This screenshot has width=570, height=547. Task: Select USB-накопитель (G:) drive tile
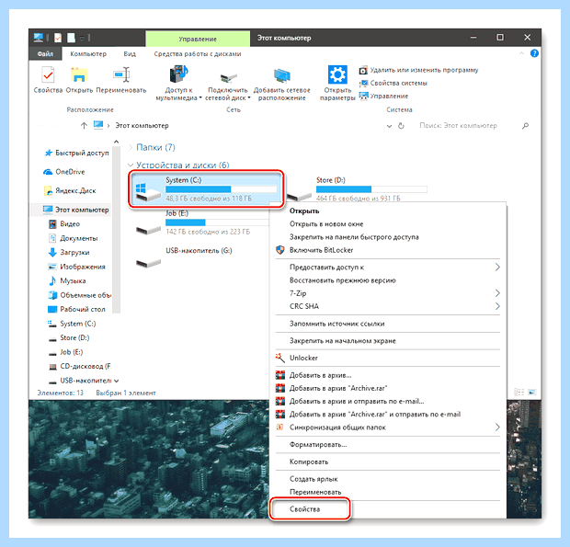(184, 257)
